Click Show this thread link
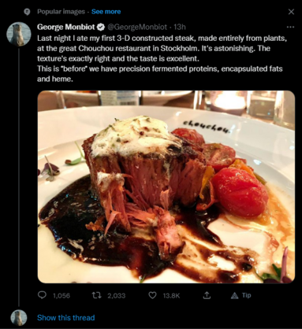This screenshot has height=329, width=302. click(65, 318)
